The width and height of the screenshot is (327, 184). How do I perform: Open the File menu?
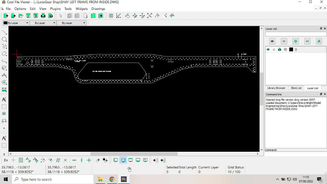8,9
